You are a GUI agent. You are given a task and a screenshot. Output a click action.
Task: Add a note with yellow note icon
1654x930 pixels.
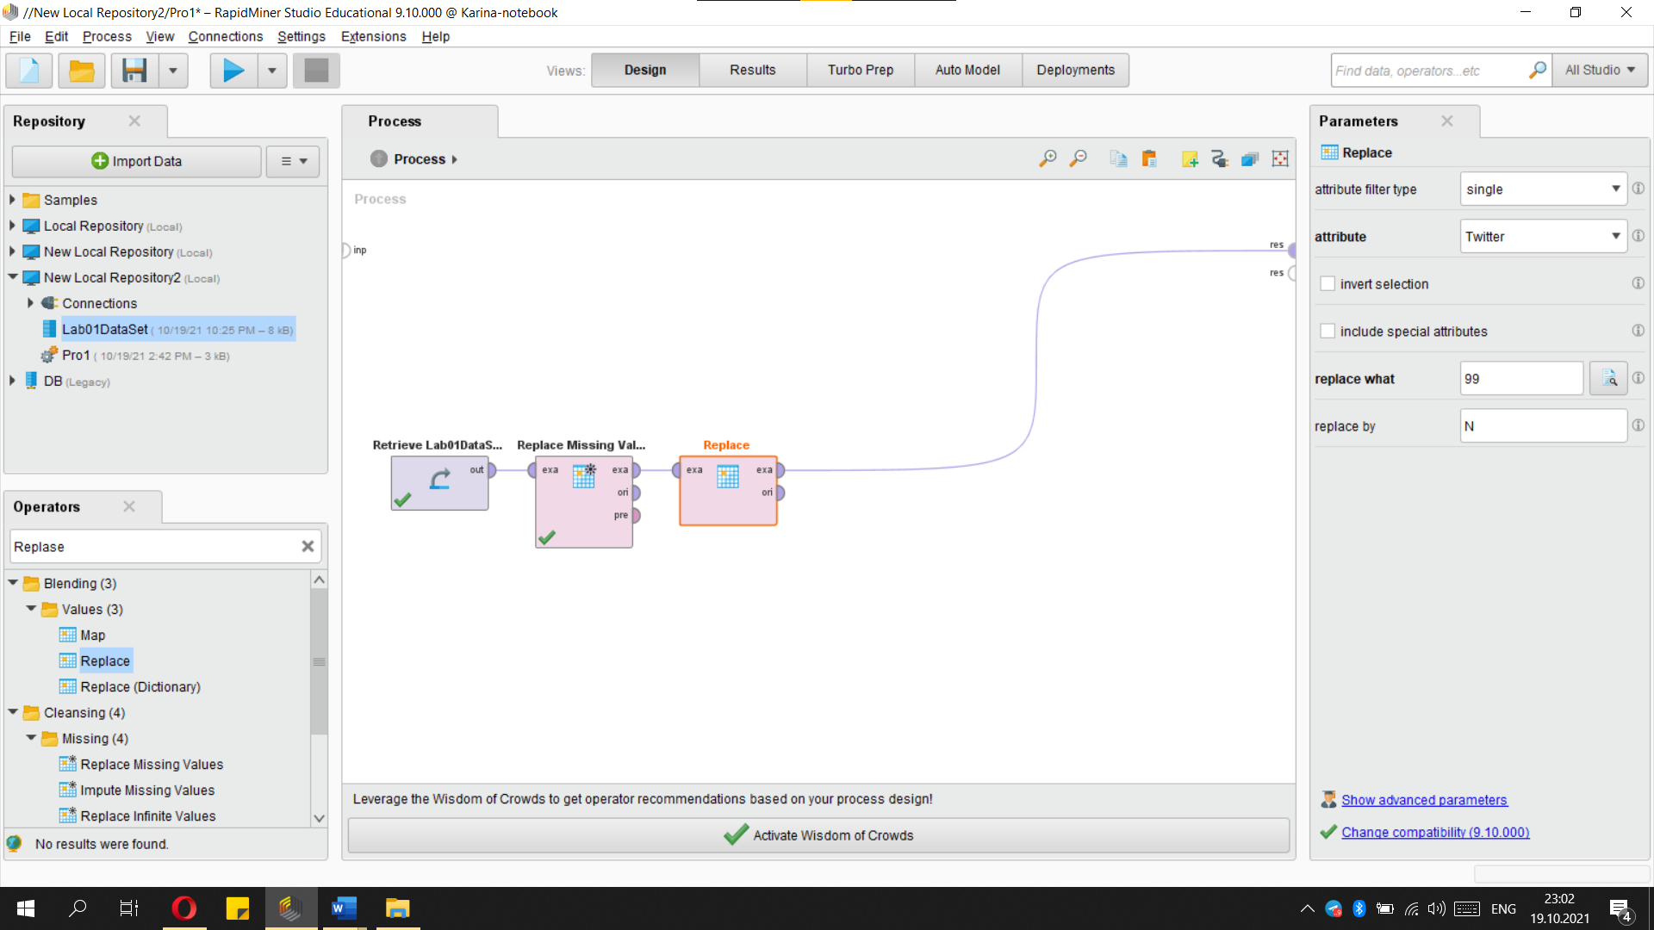[1190, 158]
